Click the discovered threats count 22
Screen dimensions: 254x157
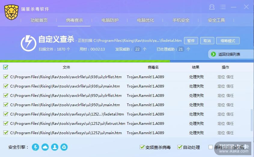(x=137, y=49)
